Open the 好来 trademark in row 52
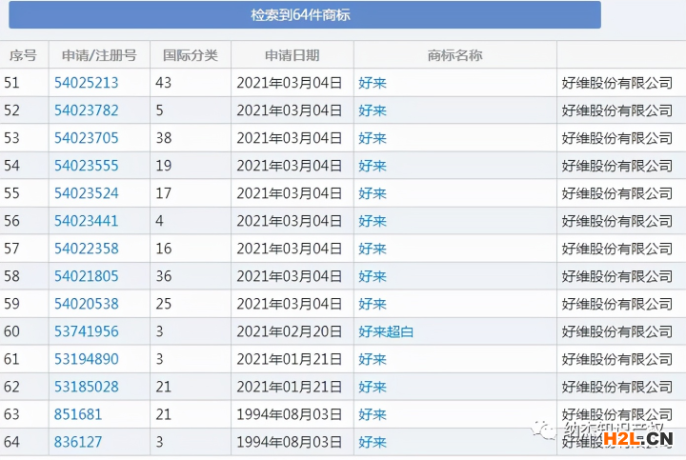 [x=373, y=110]
